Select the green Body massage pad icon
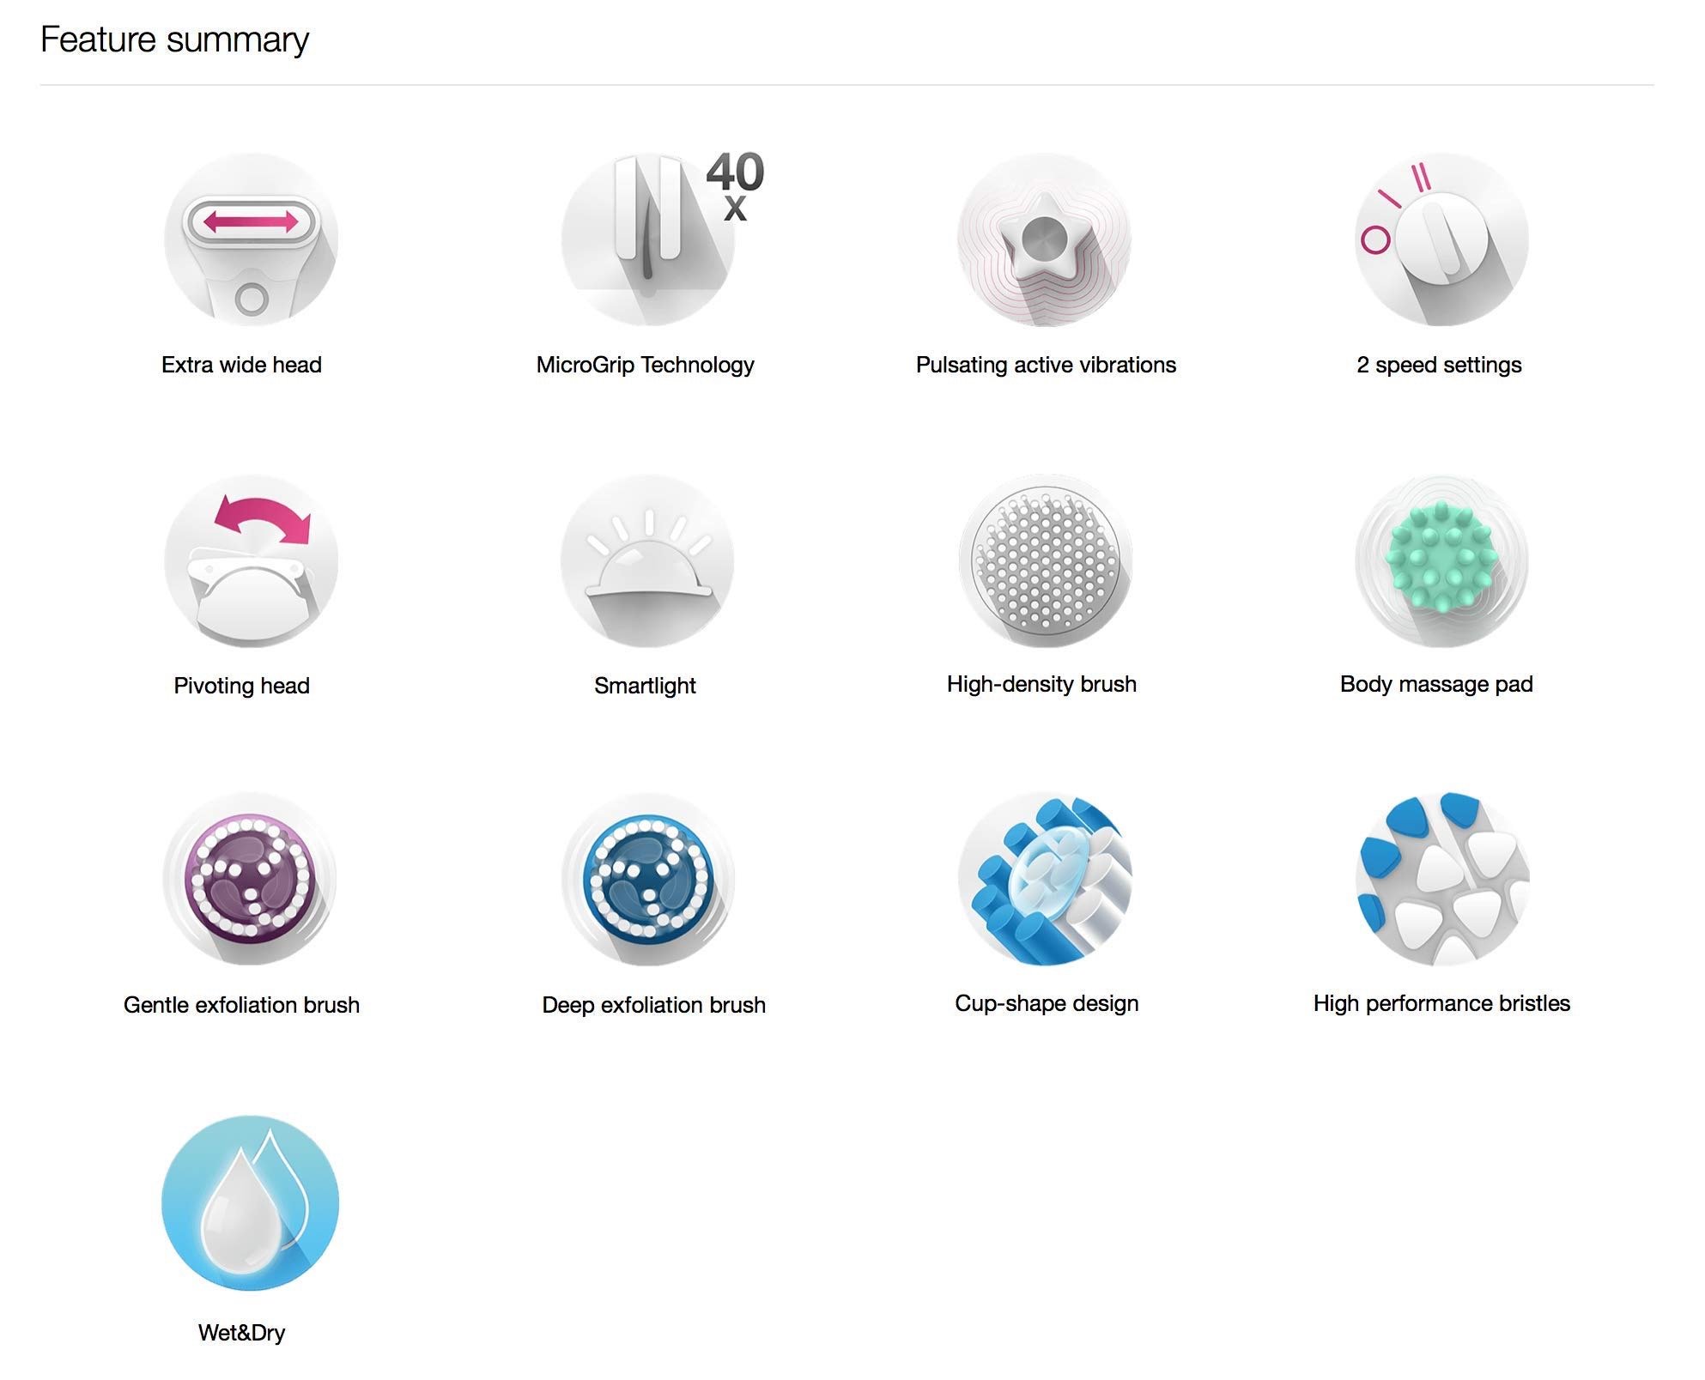Viewport: 1705px width, 1380px height. tap(1441, 560)
